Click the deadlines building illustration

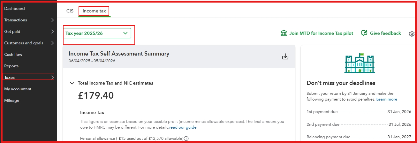(360, 63)
